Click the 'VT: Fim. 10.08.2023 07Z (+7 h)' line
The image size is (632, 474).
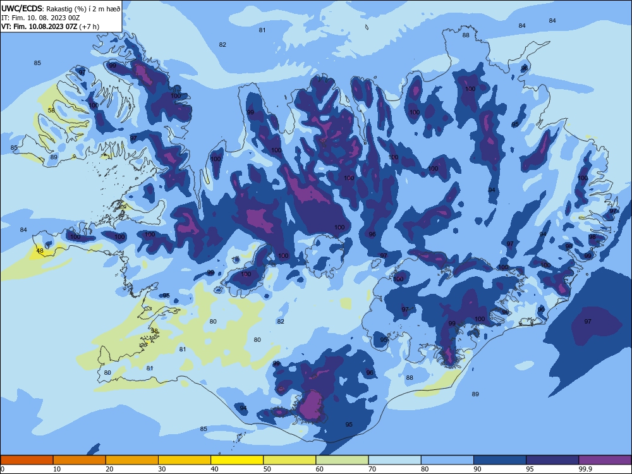50,27
